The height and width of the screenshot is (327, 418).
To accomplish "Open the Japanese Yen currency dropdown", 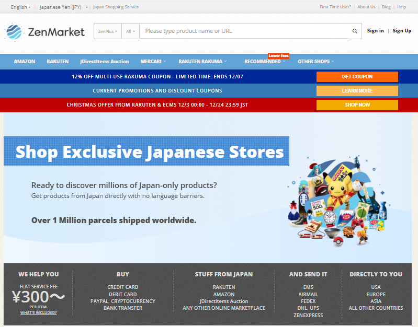I will (x=63, y=7).
